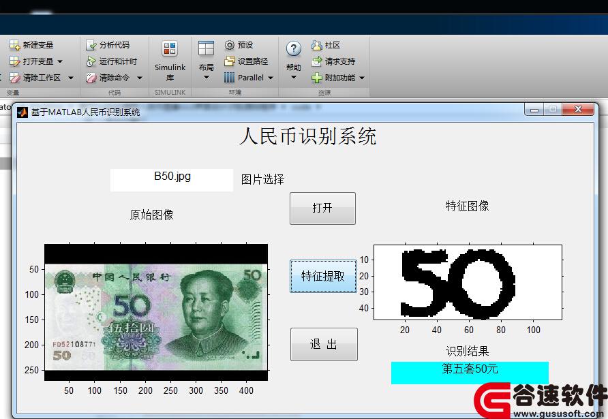
Task: Click the 附加功能 (Add-Ons) plus icon
Action: coord(317,78)
